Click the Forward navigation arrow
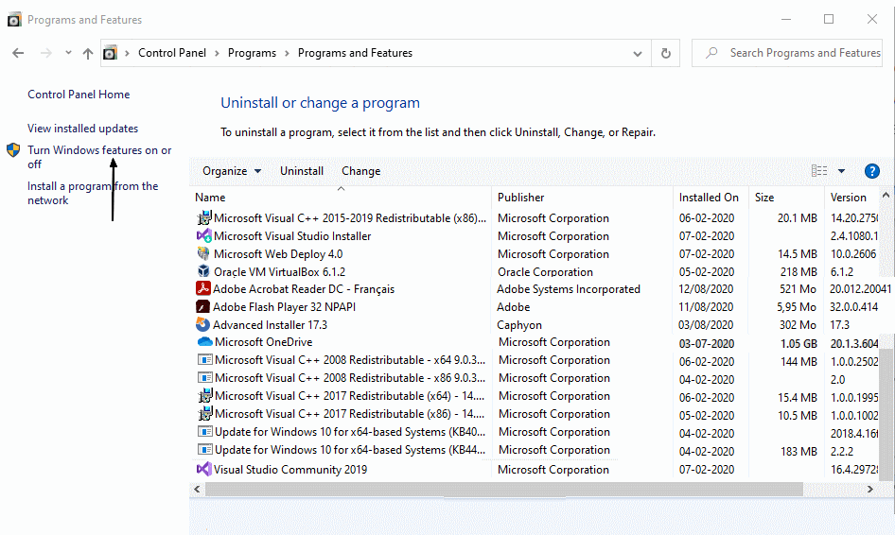 tap(46, 53)
